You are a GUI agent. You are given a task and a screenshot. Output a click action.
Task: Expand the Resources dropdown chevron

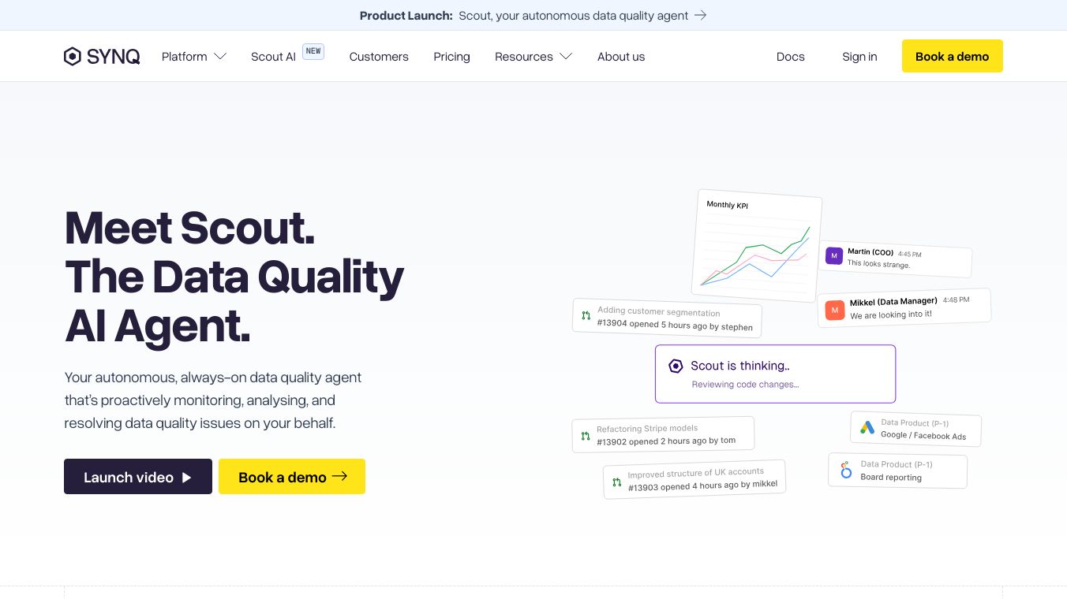[x=566, y=57]
